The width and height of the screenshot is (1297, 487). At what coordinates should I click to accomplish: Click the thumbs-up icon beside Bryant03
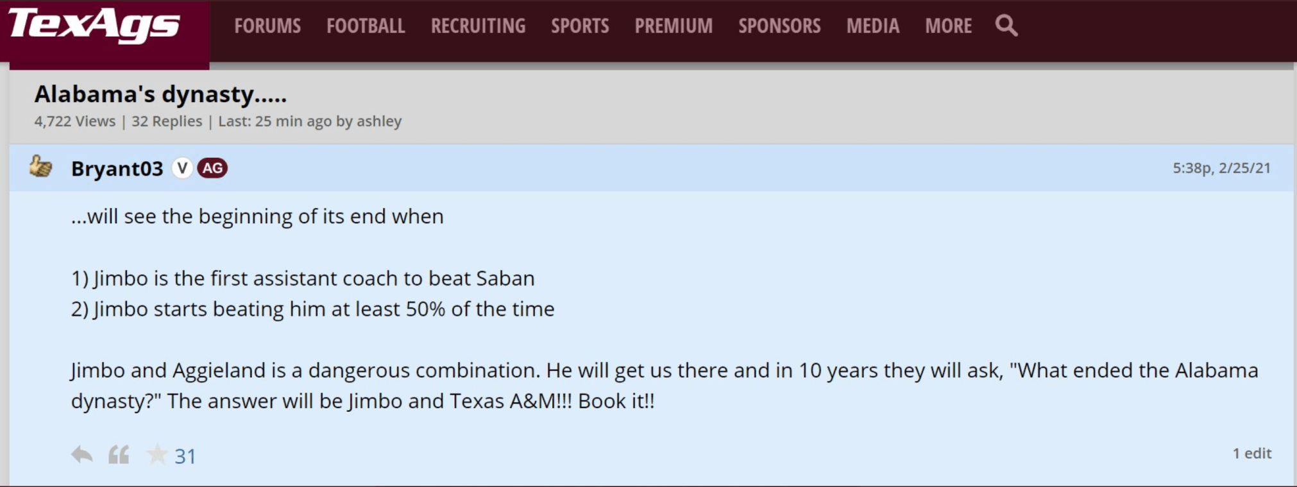(41, 167)
